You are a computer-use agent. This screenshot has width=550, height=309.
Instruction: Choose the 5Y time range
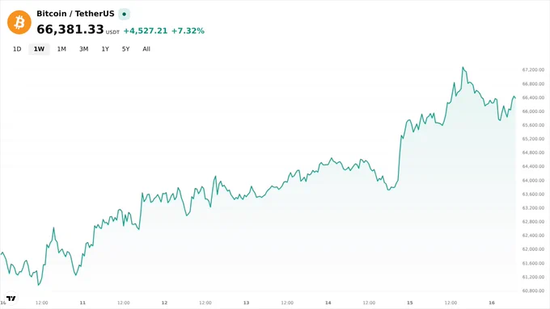(x=125, y=49)
